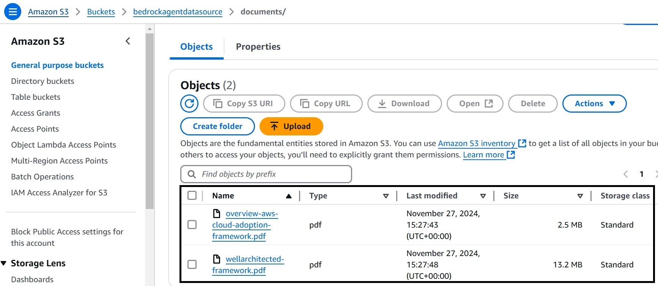Screen dimensions: 658x286
Task: Open Table buckets in sidebar
Action: pyautogui.click(x=36, y=97)
